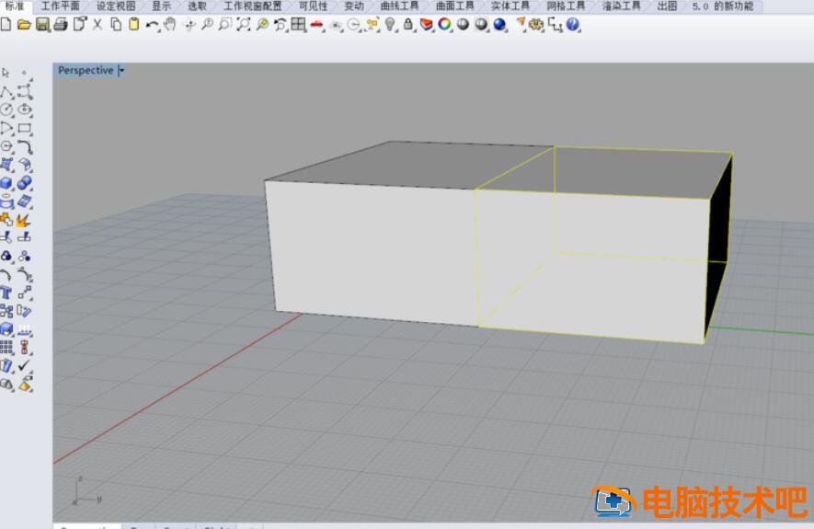Select the arrow pointer tool
This screenshot has height=529, width=814.
6,73
